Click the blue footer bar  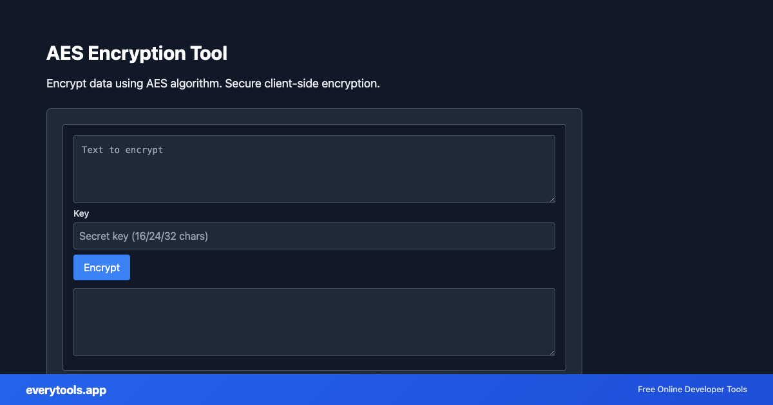coord(386,390)
